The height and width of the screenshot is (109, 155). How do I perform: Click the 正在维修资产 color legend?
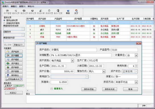point(10,89)
